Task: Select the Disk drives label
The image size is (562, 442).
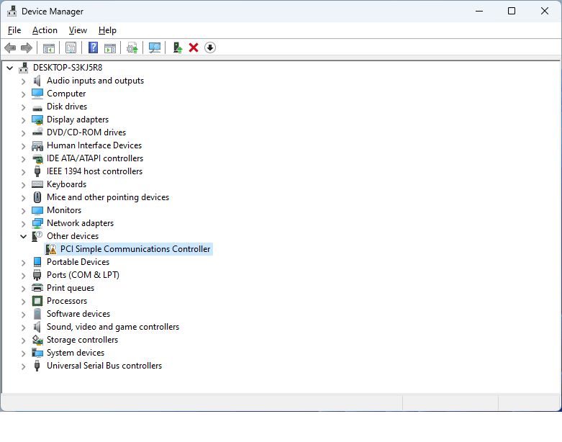Action: [x=67, y=107]
